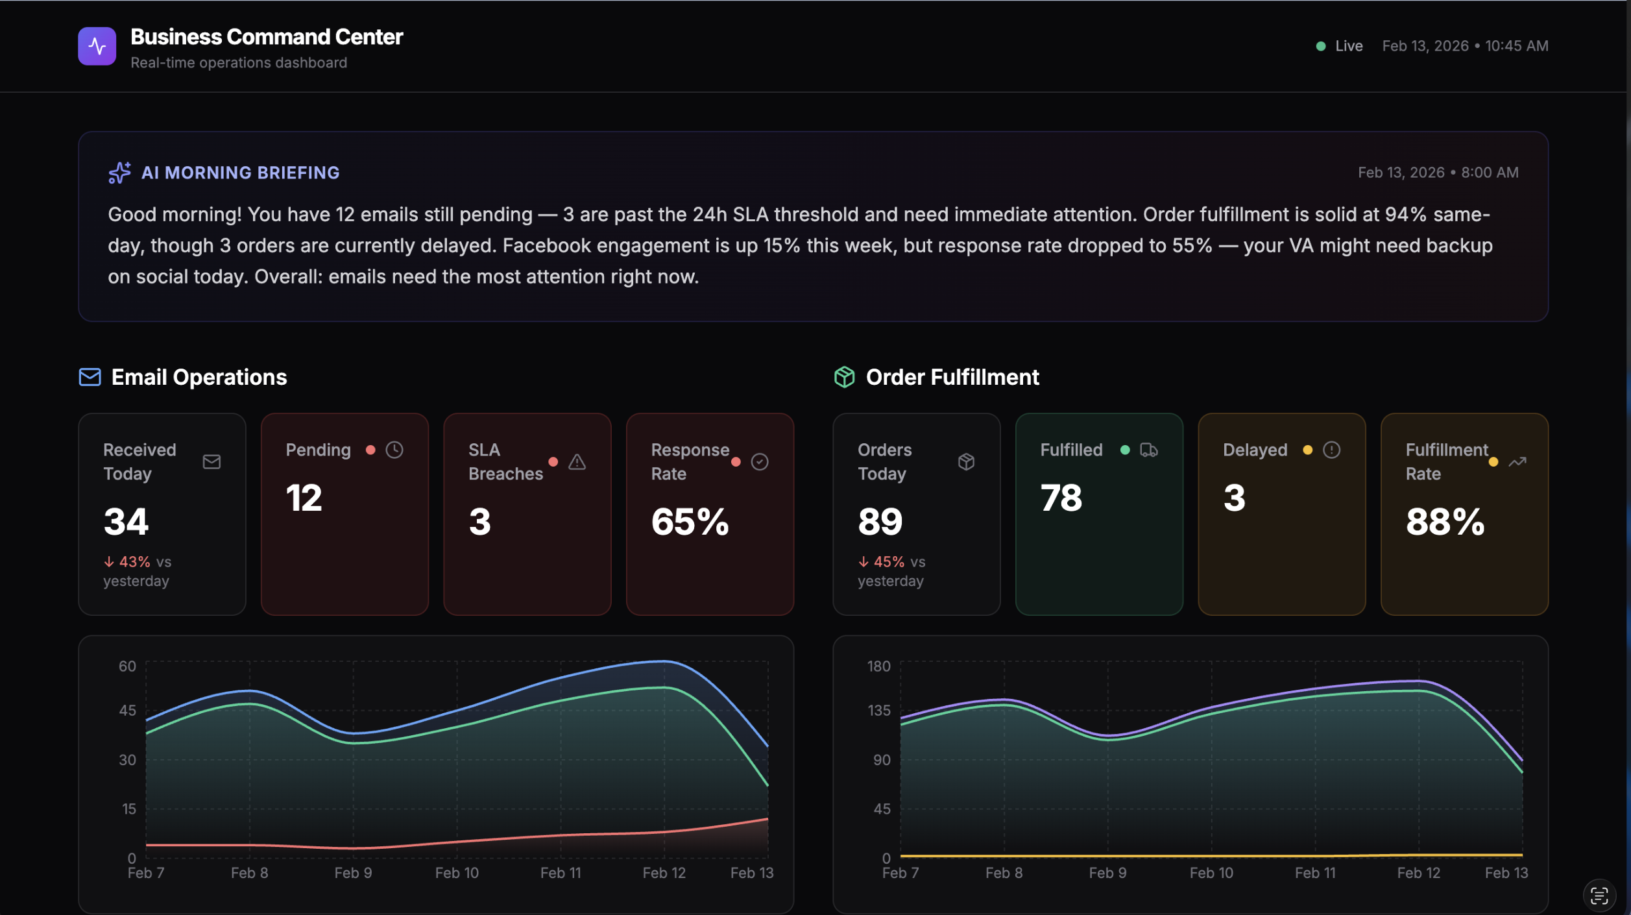
Task: Click the green status dot on the Fulfilled card
Action: coord(1124,449)
